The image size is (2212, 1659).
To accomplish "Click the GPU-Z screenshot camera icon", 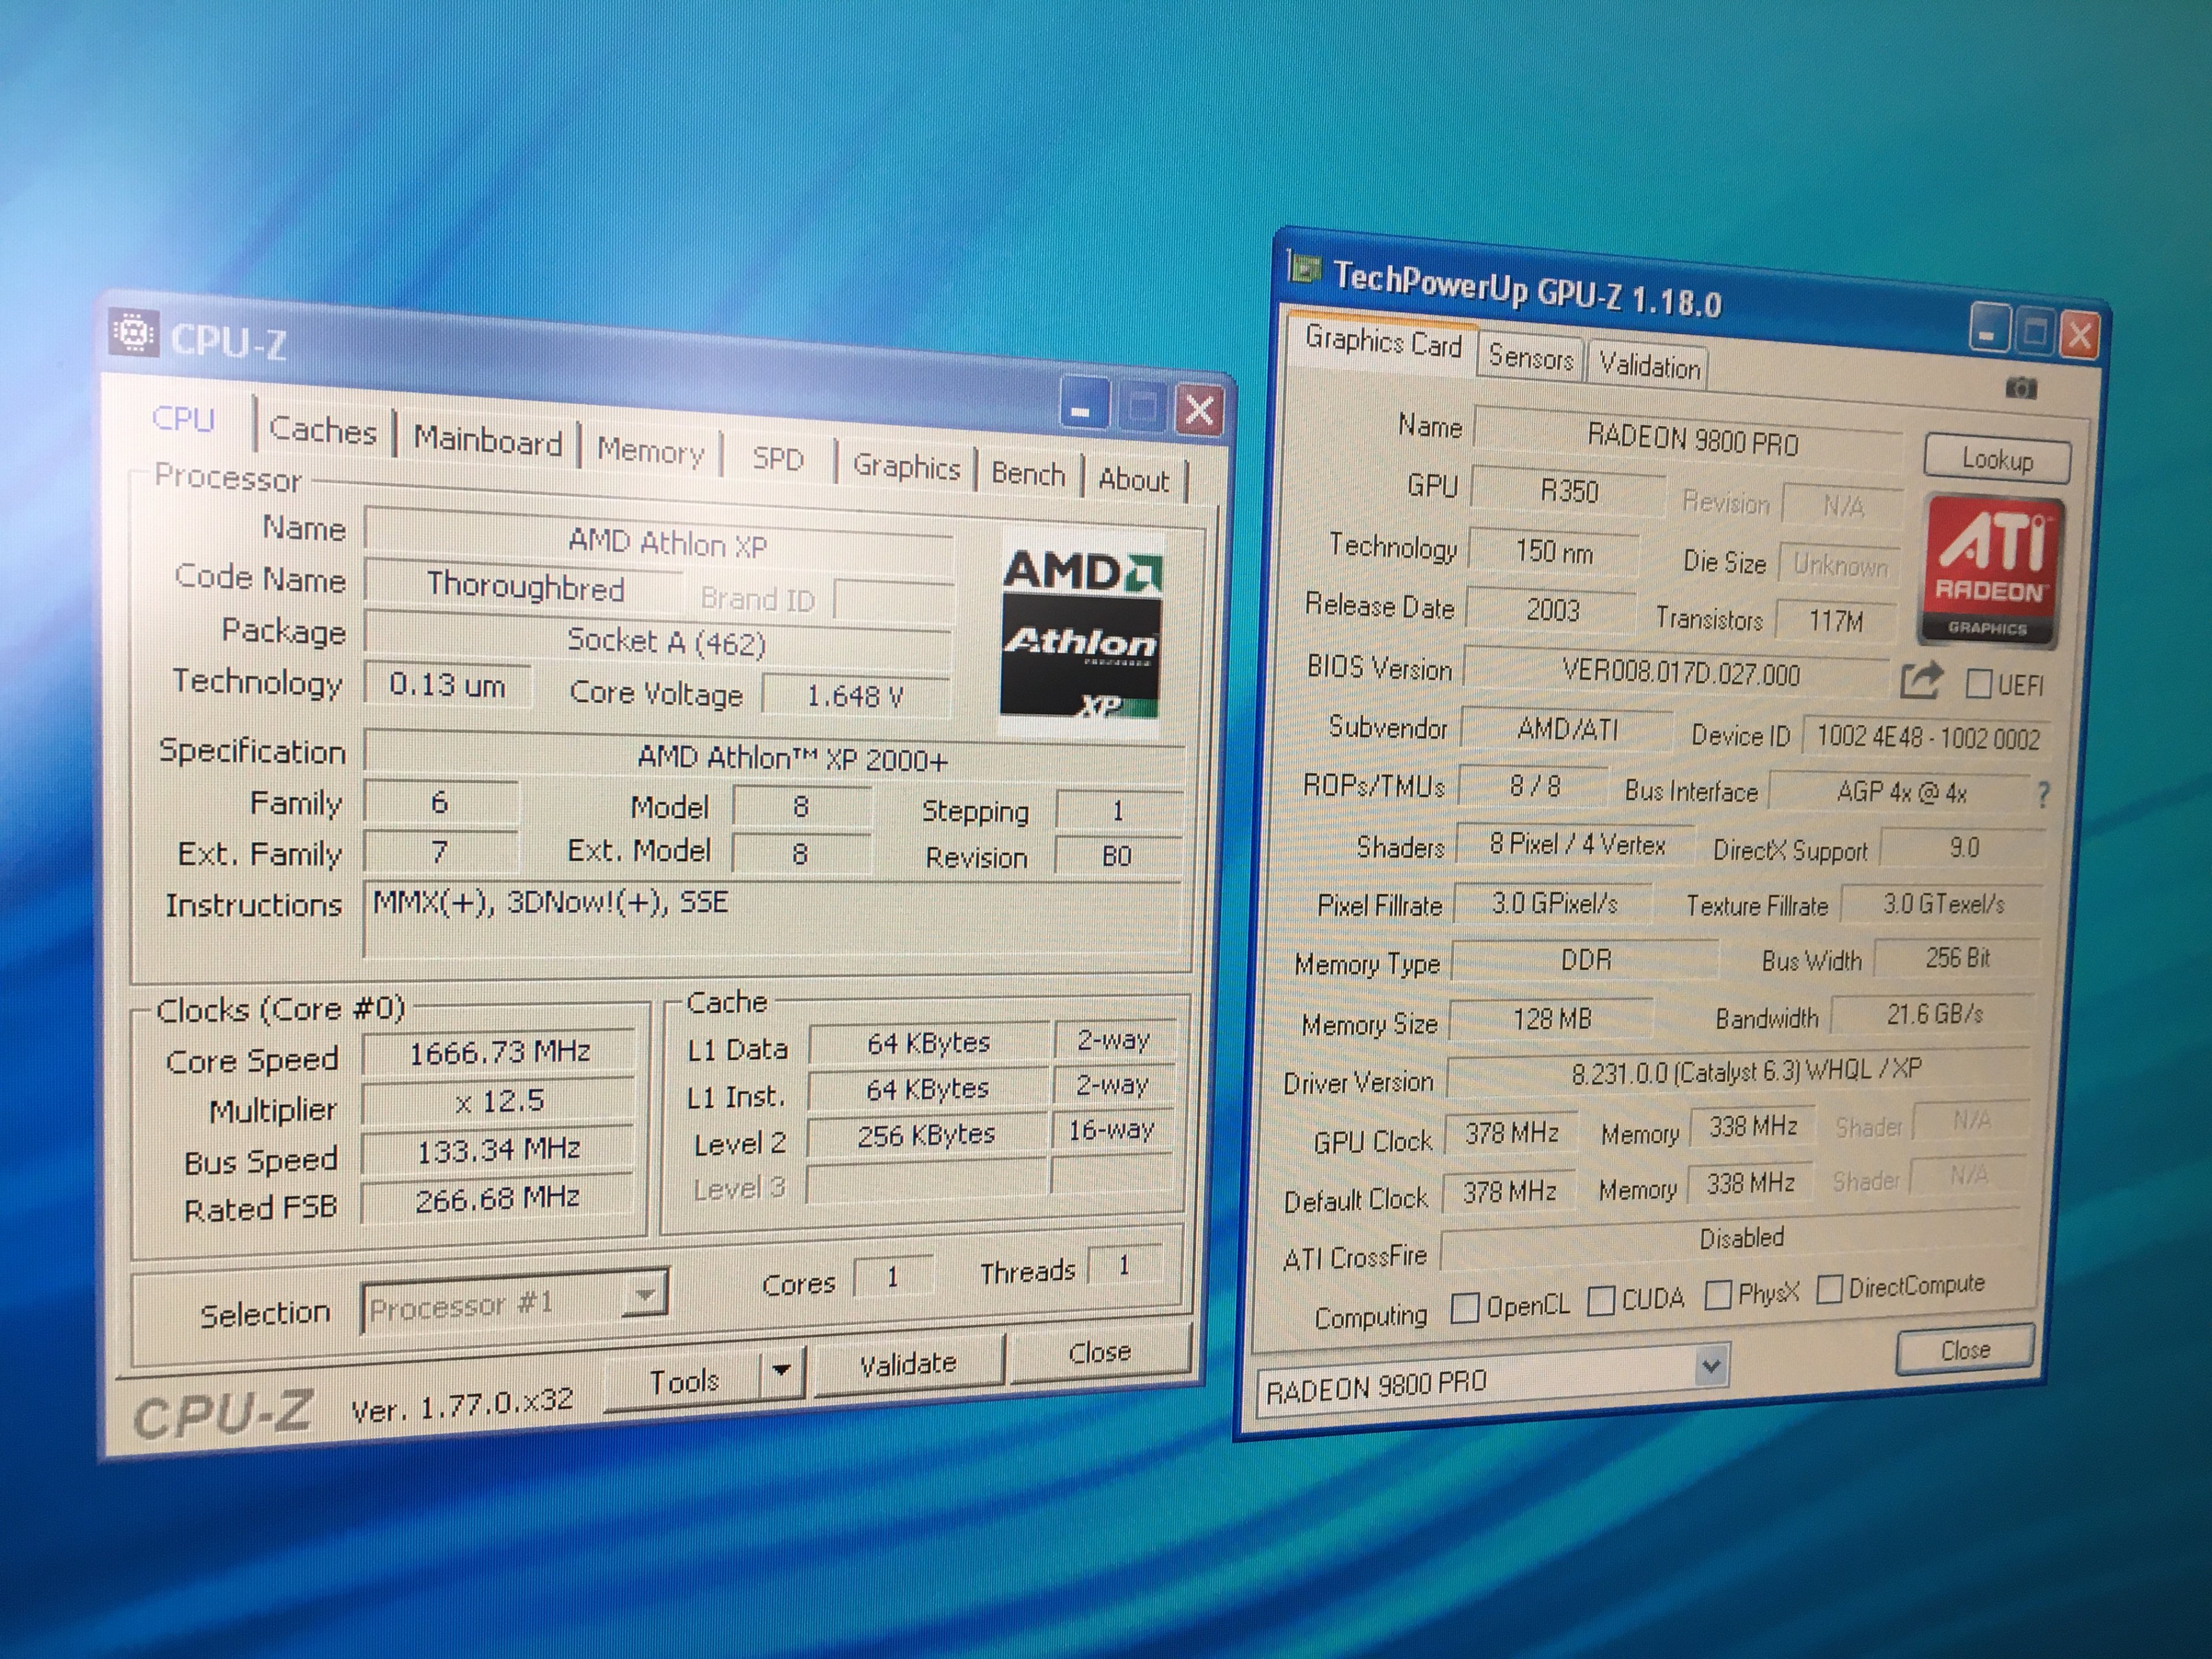I will coord(2020,388).
